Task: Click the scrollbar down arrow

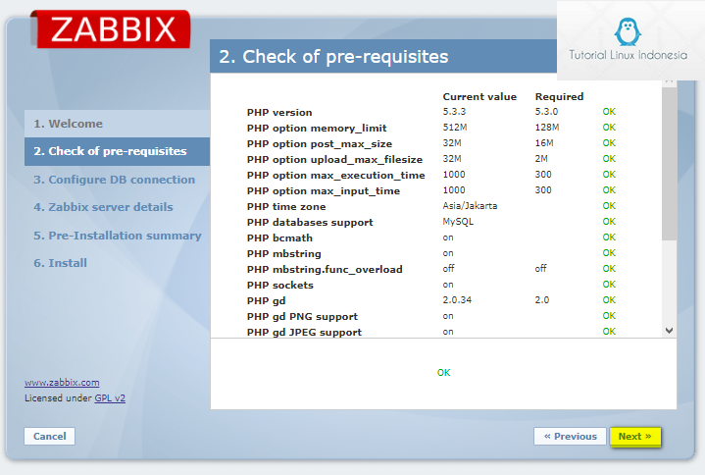Action: tap(669, 331)
